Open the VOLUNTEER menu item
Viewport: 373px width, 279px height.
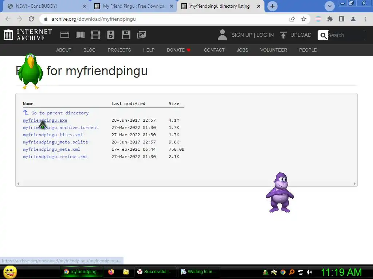pos(274,50)
